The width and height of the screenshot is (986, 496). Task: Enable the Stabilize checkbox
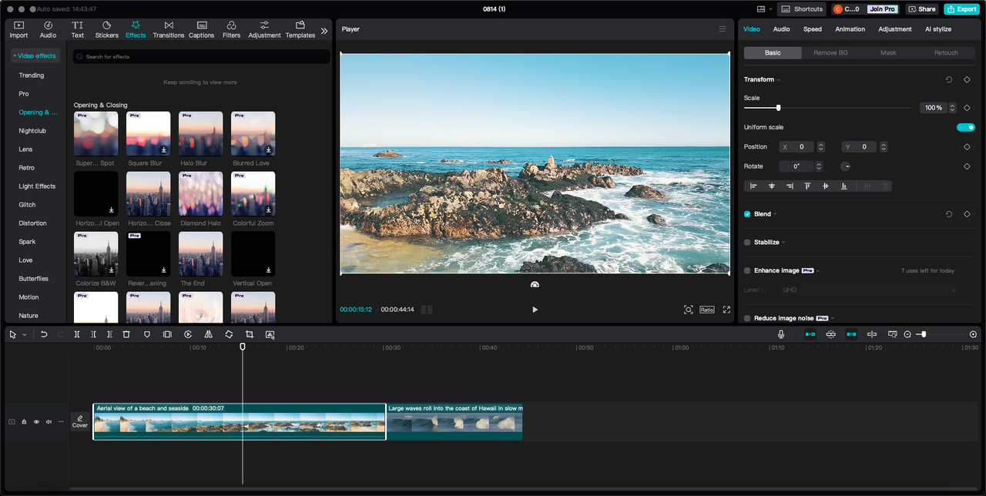pyautogui.click(x=747, y=242)
